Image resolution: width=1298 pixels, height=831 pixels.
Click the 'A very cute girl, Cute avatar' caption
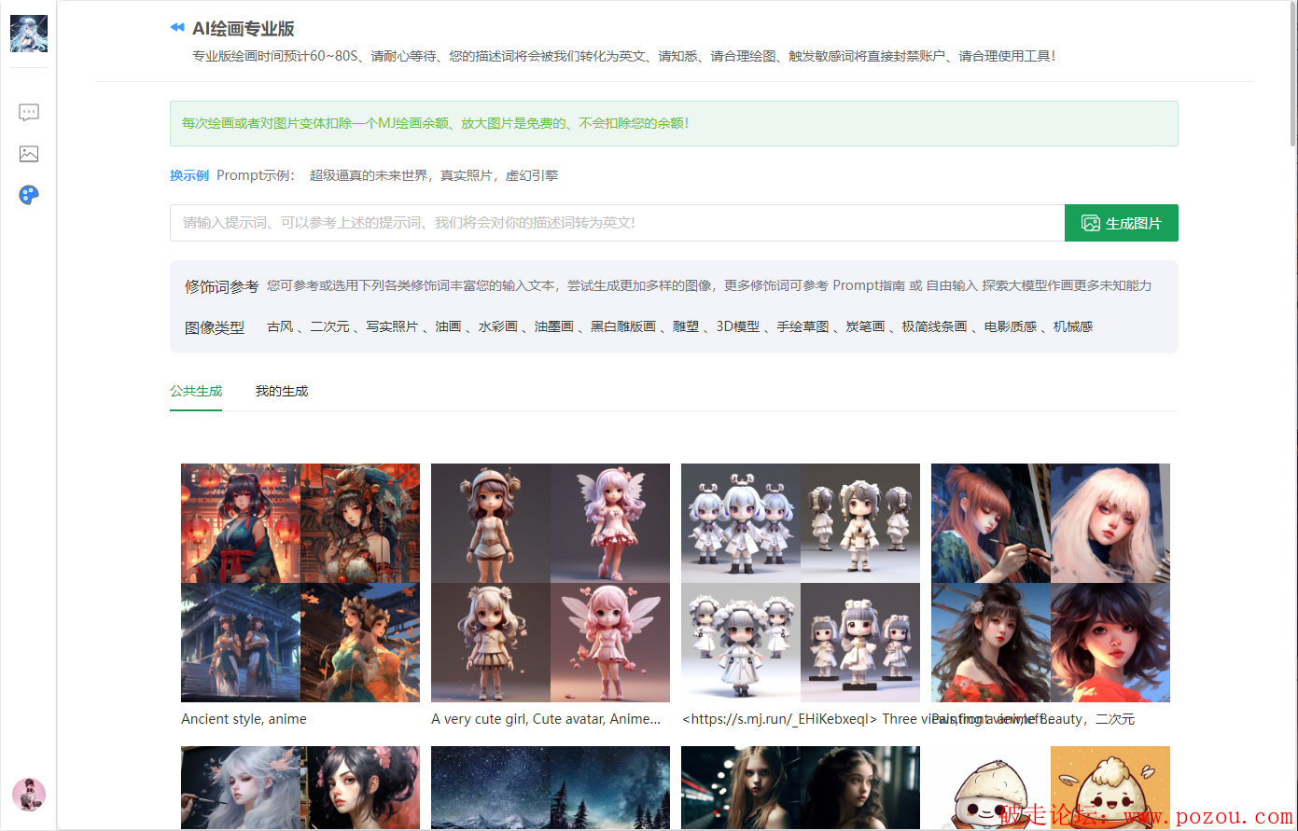(546, 719)
